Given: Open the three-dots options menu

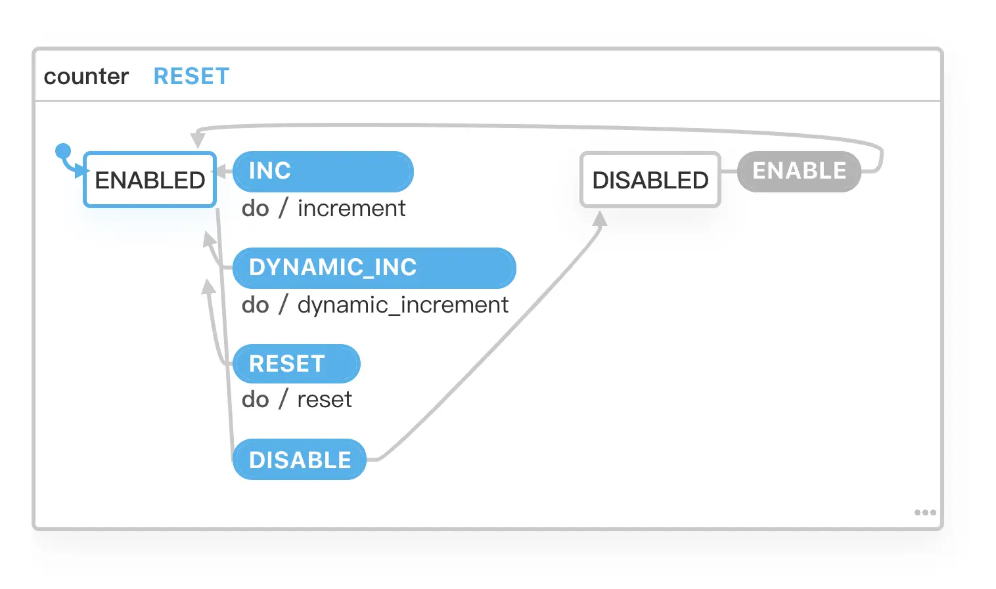Looking at the screenshot, I should tap(925, 512).
